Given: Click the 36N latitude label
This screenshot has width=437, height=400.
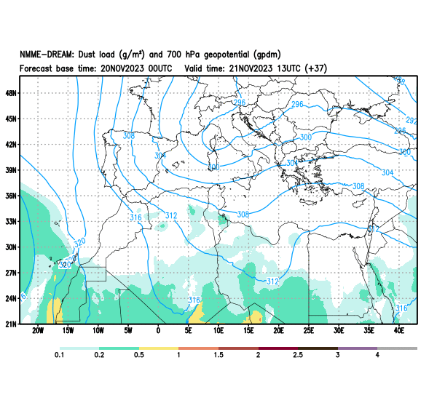Looking at the screenshot, I should coord(12,196).
